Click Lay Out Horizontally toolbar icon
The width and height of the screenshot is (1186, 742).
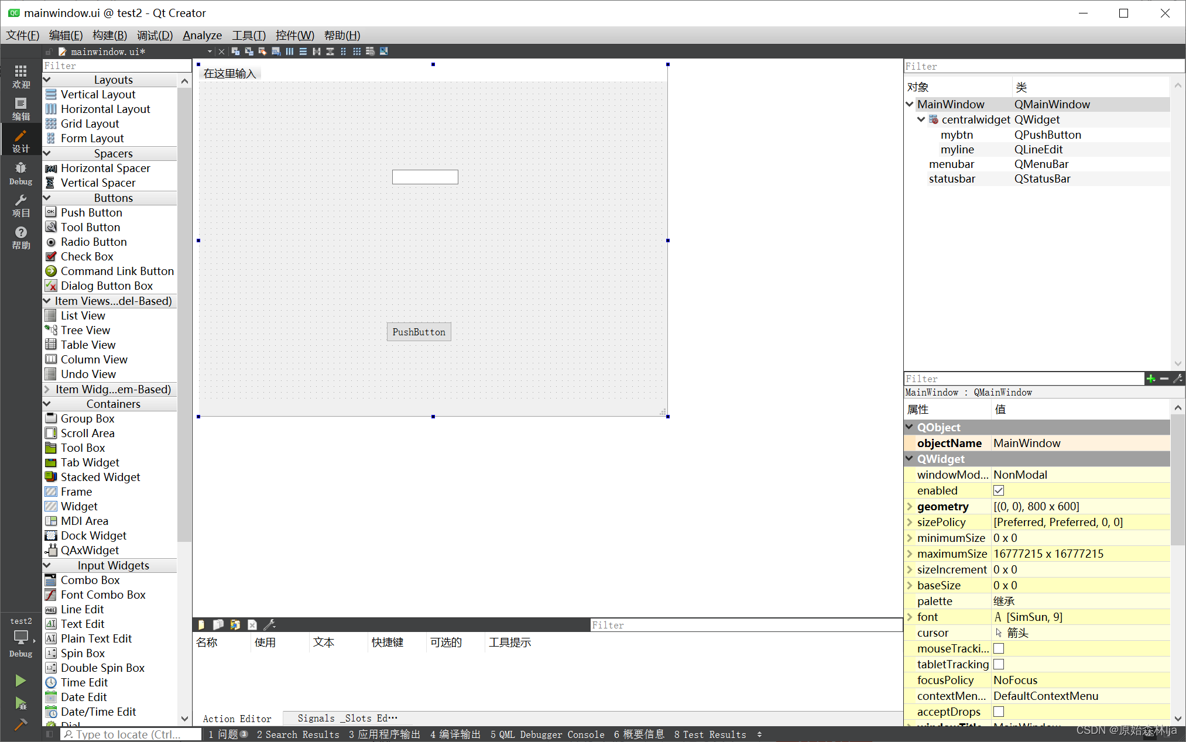pos(290,51)
